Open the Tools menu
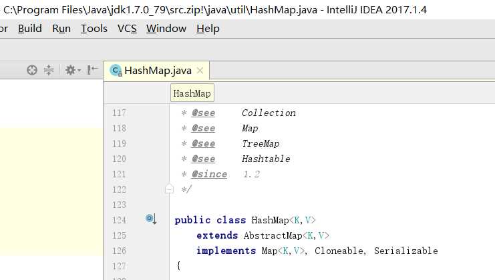 click(x=94, y=29)
